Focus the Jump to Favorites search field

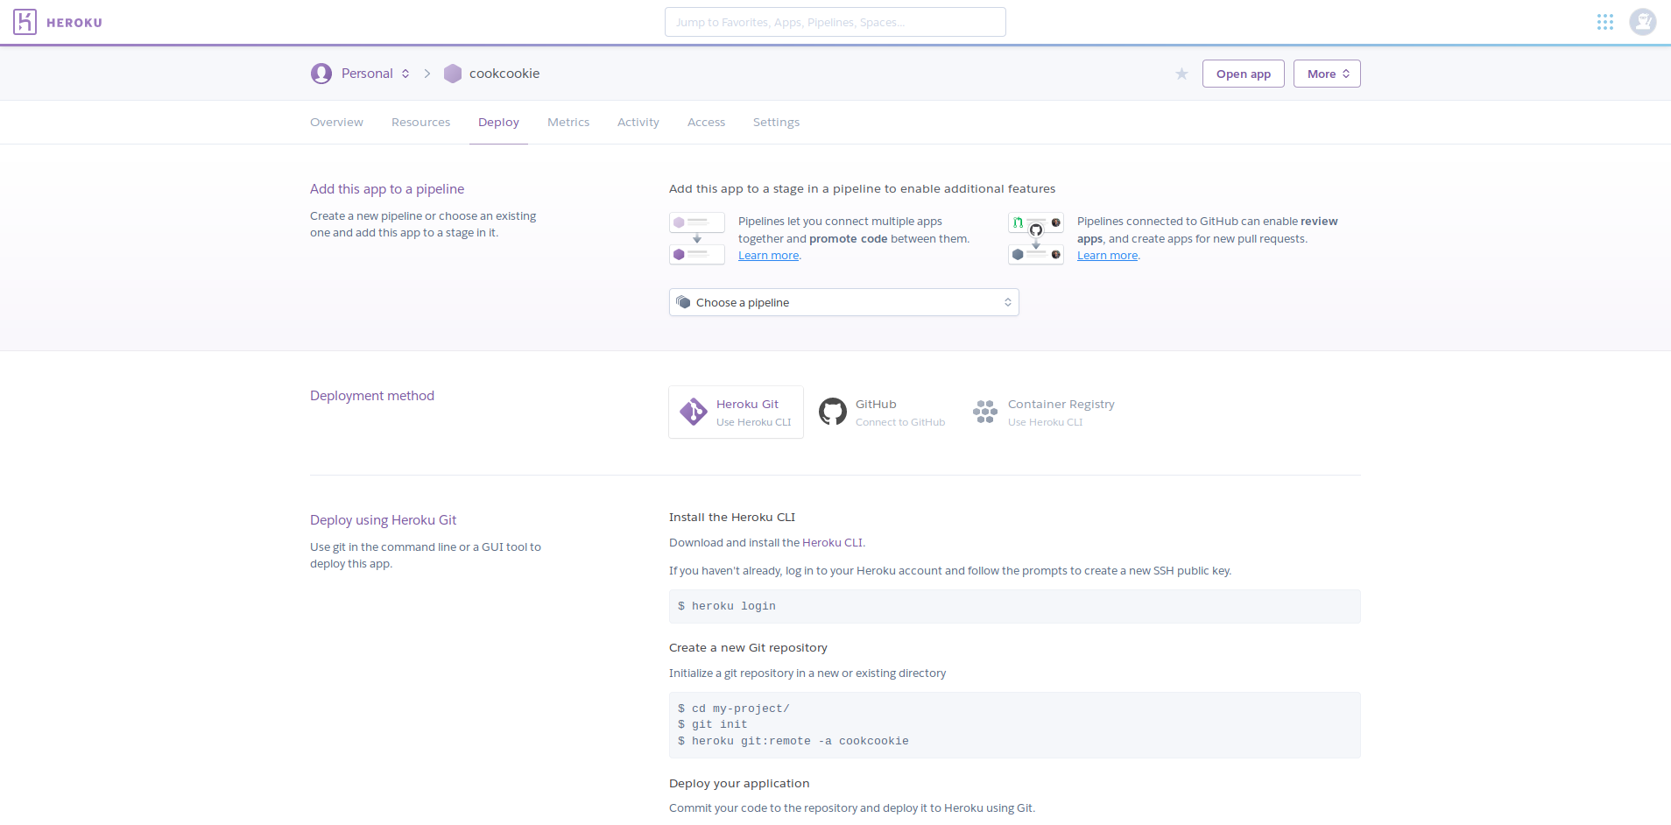[835, 22]
